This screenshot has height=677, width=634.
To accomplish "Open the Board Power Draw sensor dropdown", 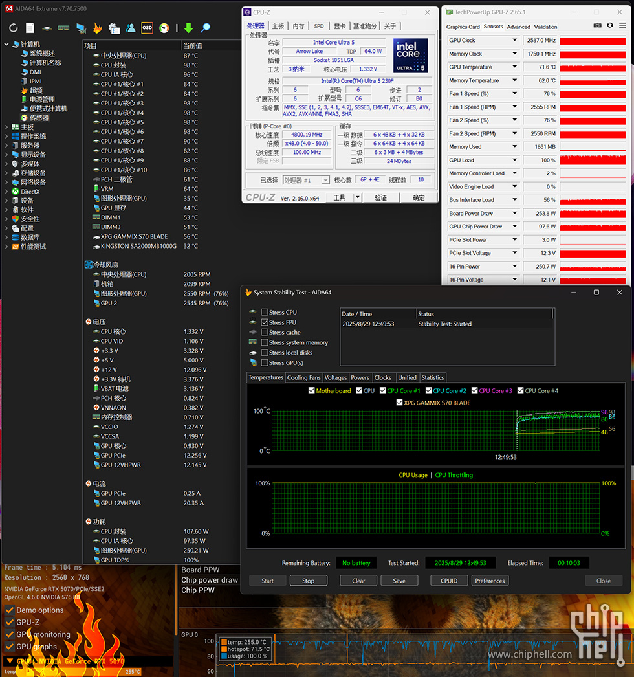I will coord(514,214).
